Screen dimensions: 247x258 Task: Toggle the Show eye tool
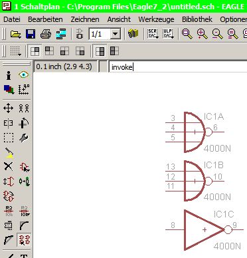pyautogui.click(x=24, y=75)
